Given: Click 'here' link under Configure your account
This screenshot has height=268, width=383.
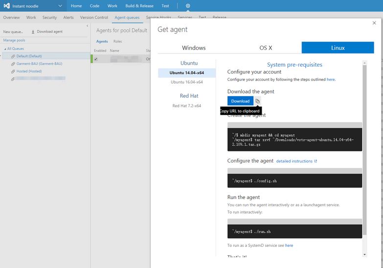Looking at the screenshot, I should pos(331,79).
